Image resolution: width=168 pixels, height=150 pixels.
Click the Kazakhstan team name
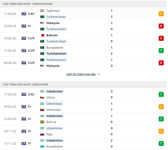(x=54, y=146)
